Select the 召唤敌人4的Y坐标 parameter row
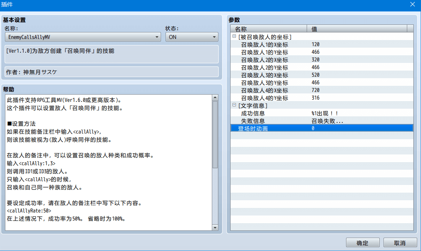421x251 pixels. pos(322,98)
